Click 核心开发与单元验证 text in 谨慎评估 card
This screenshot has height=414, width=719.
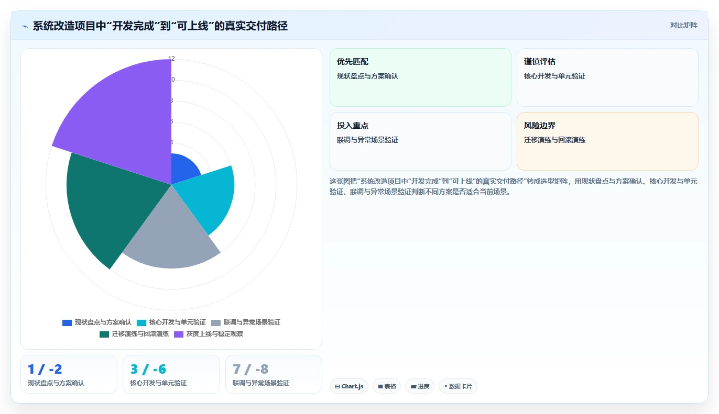click(x=554, y=76)
